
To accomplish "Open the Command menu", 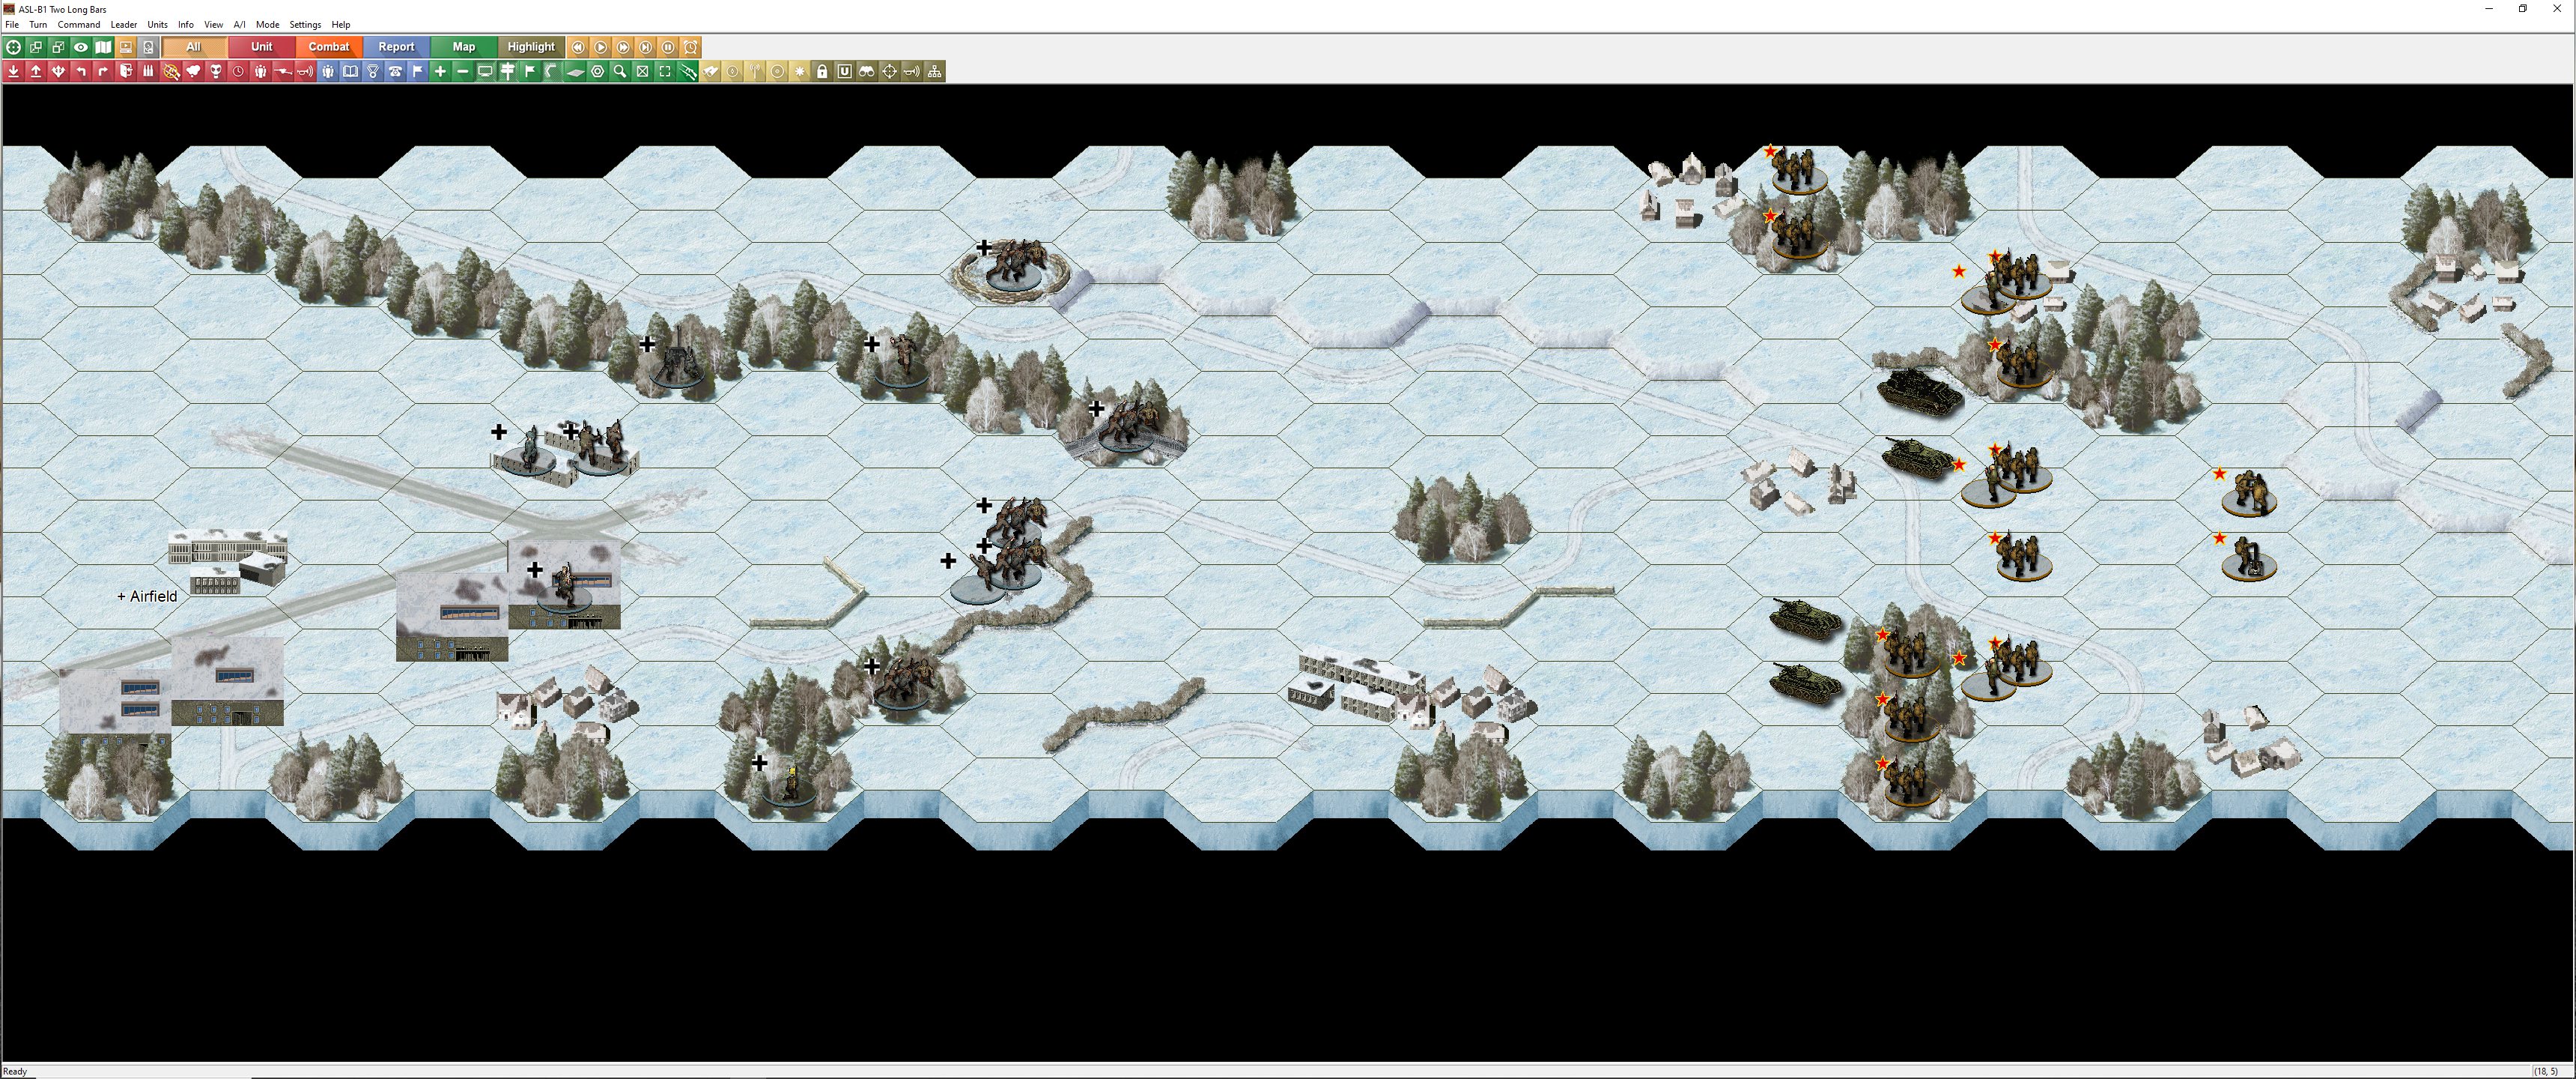I will point(78,24).
